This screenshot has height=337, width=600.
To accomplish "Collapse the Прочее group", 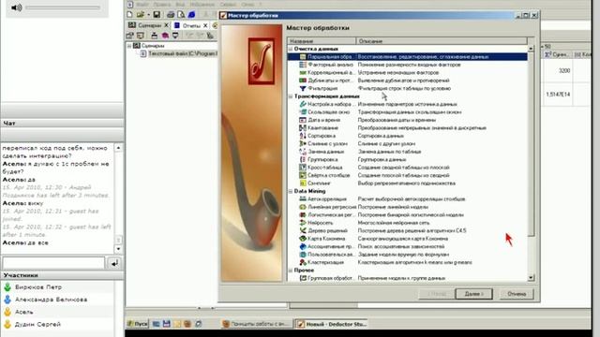I will click(291, 271).
